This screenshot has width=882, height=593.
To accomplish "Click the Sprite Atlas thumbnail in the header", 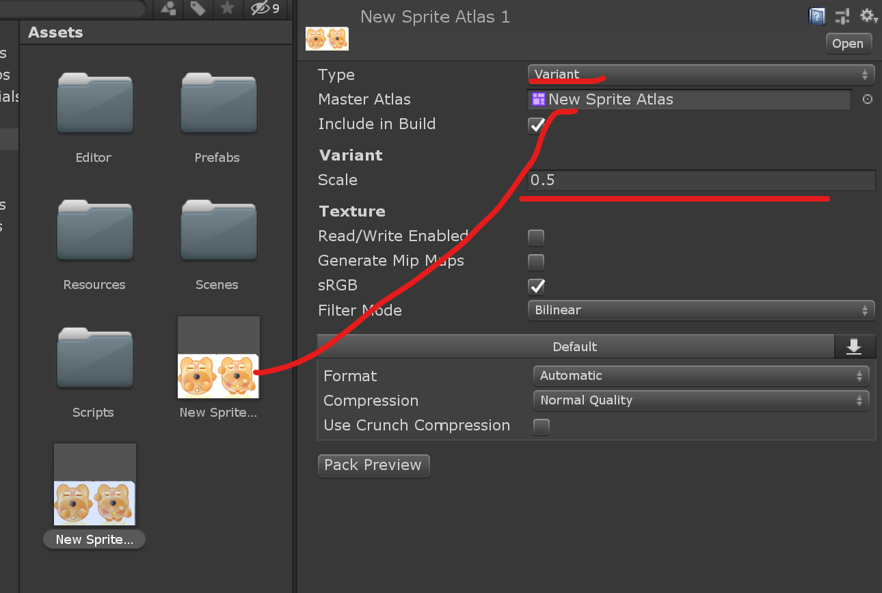I will [x=327, y=38].
